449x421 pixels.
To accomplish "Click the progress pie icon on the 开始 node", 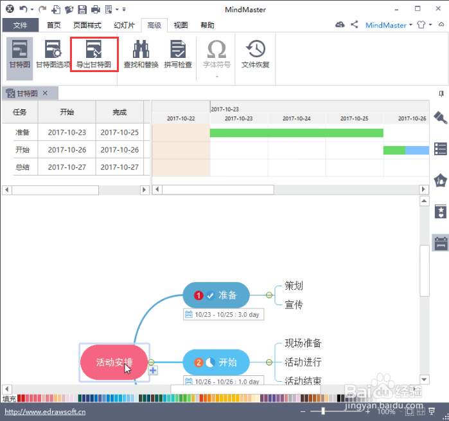I will 210,362.
